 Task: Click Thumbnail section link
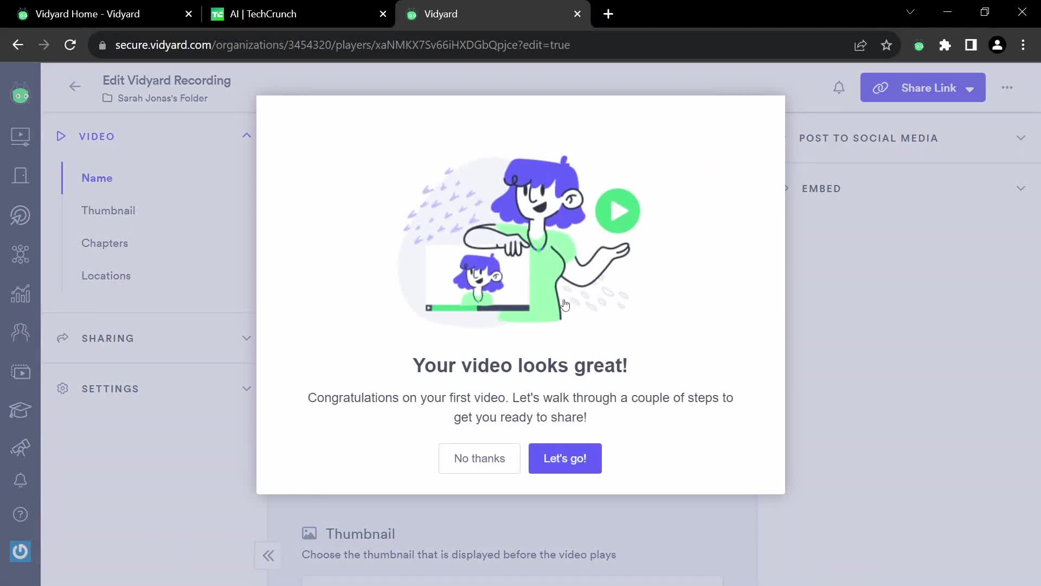click(x=108, y=211)
